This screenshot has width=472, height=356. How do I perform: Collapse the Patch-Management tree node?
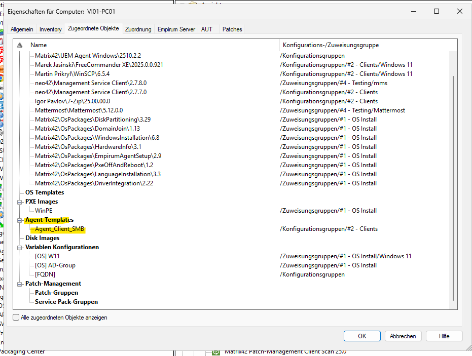pos(20,284)
